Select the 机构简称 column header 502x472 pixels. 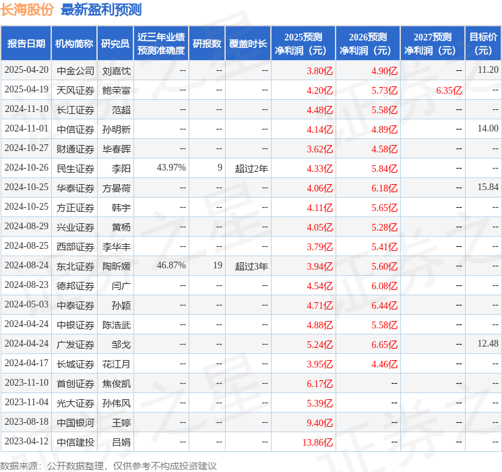tap(74, 44)
